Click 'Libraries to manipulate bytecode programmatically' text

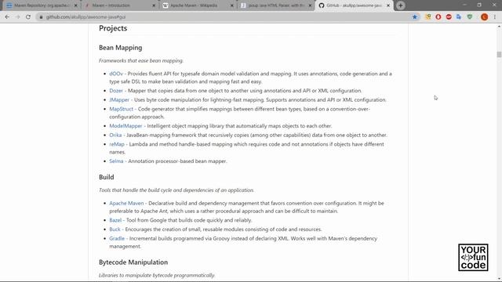click(x=157, y=275)
